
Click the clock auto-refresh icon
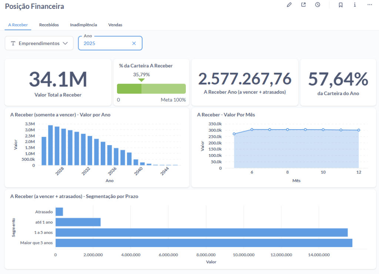tap(318, 5)
